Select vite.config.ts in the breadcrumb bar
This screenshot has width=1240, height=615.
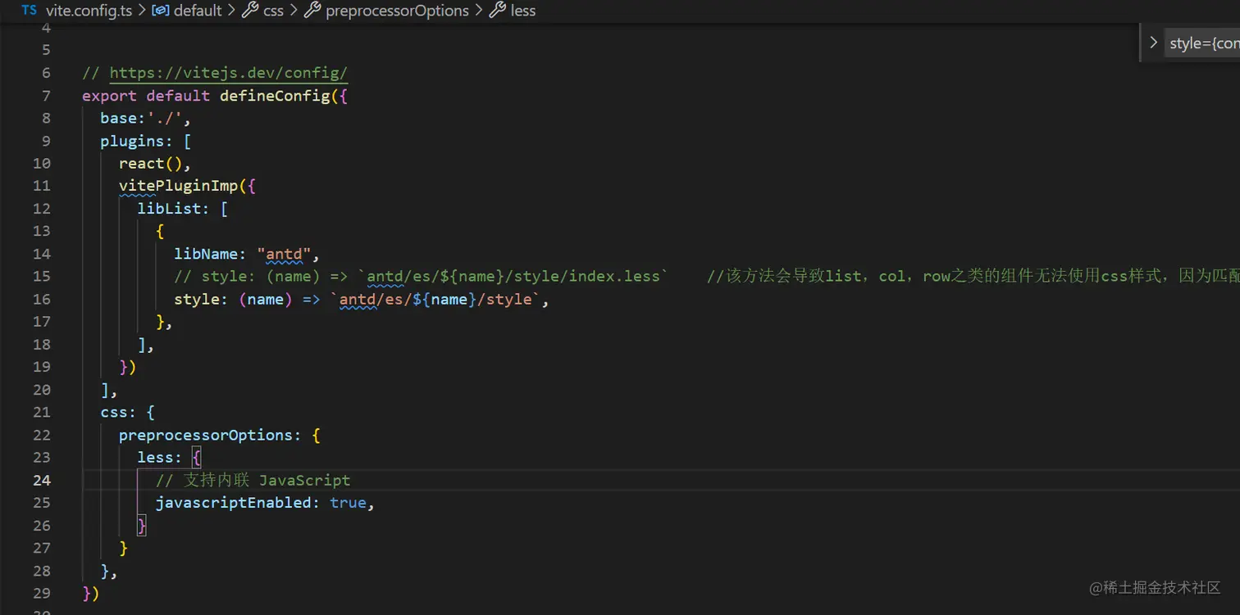89,11
